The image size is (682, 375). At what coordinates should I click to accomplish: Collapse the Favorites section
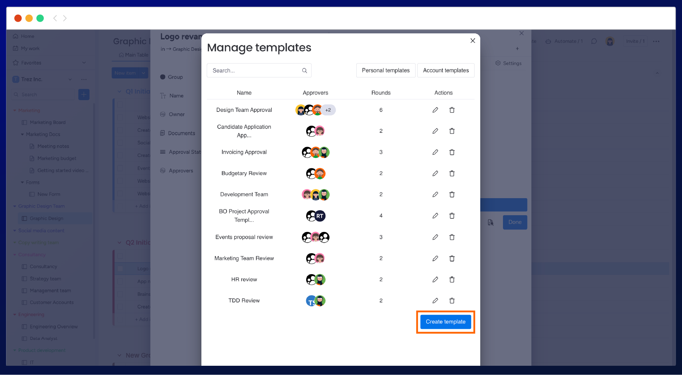click(x=84, y=62)
